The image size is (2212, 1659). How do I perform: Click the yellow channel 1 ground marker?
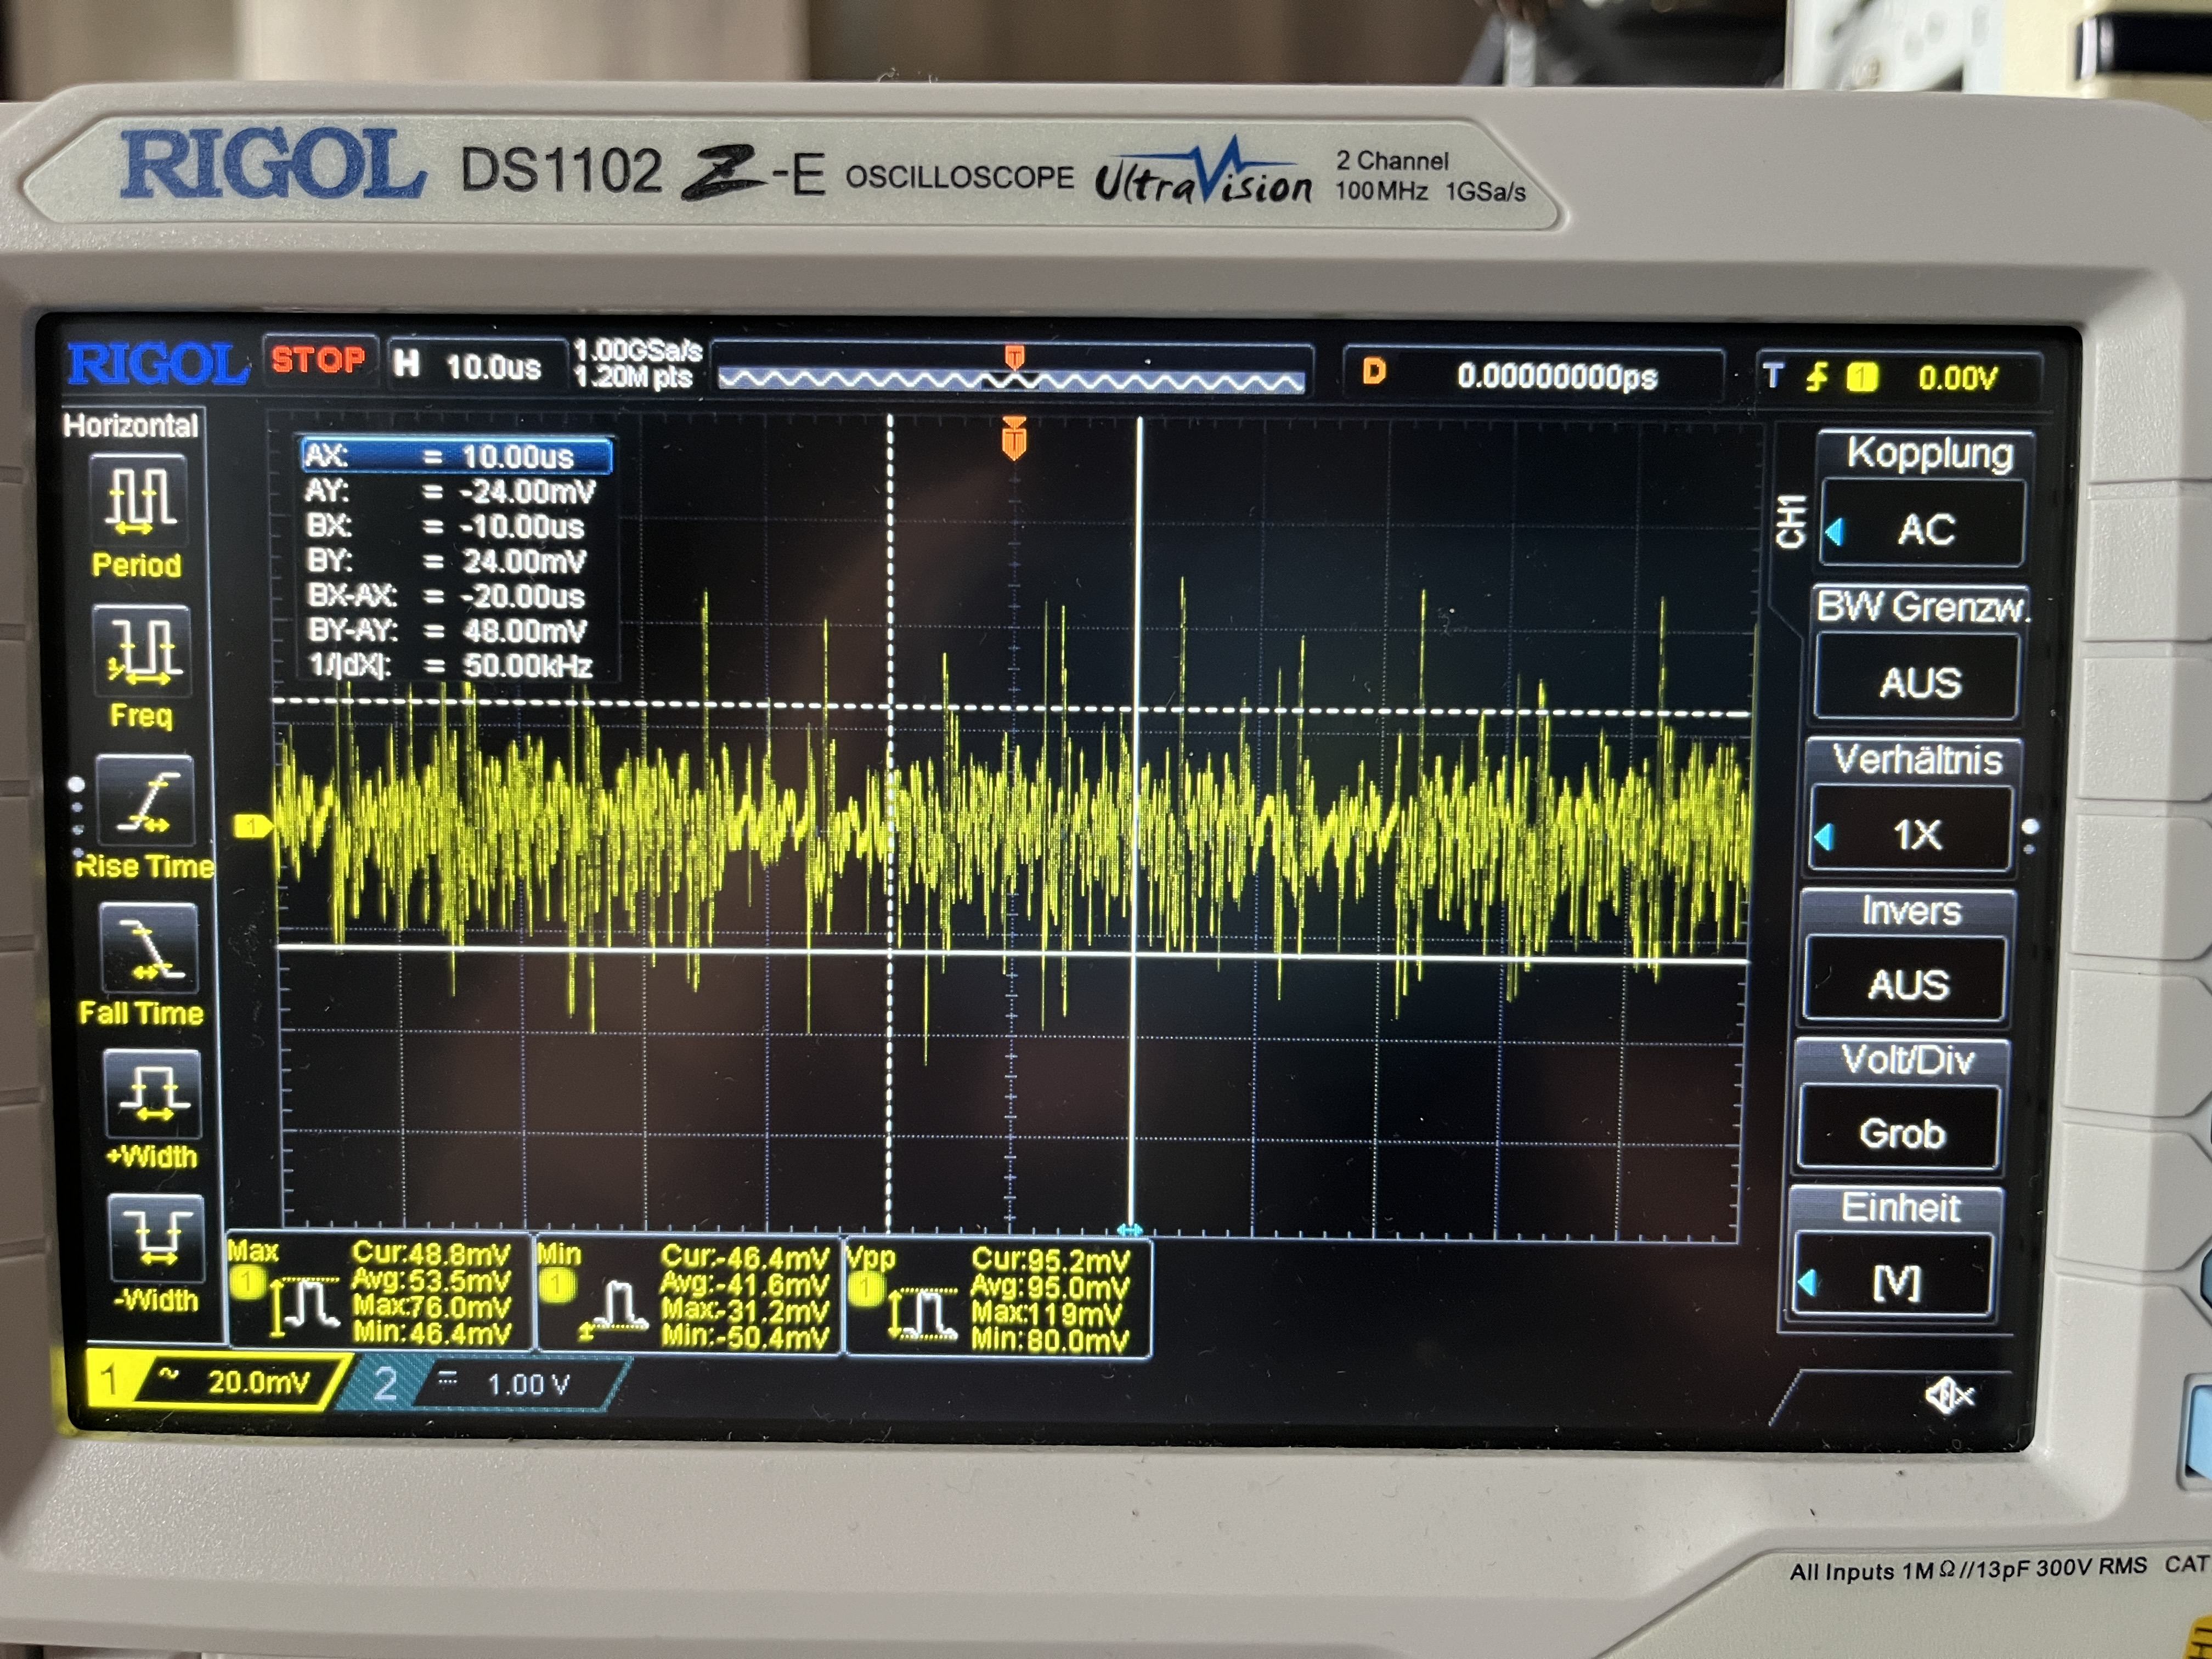tap(251, 826)
